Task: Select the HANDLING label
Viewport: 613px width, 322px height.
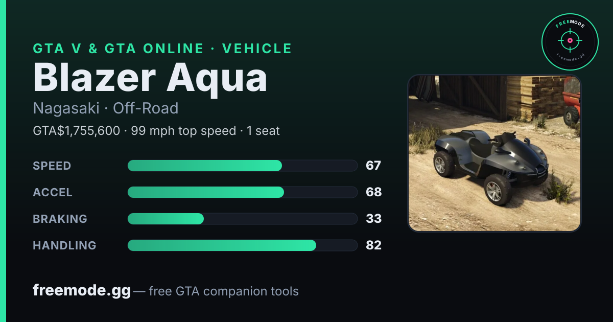Action: (x=64, y=245)
